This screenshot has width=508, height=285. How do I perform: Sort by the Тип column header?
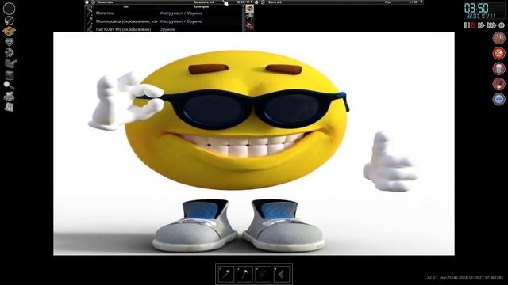pos(125,7)
